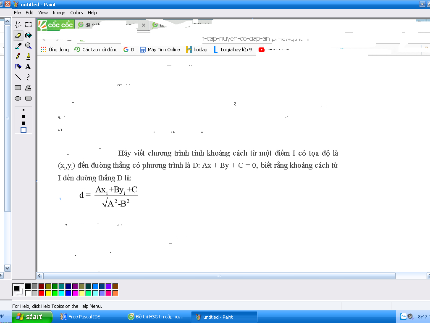Pick the third eraser size option
This screenshot has width=430, height=323.
tap(24, 123)
